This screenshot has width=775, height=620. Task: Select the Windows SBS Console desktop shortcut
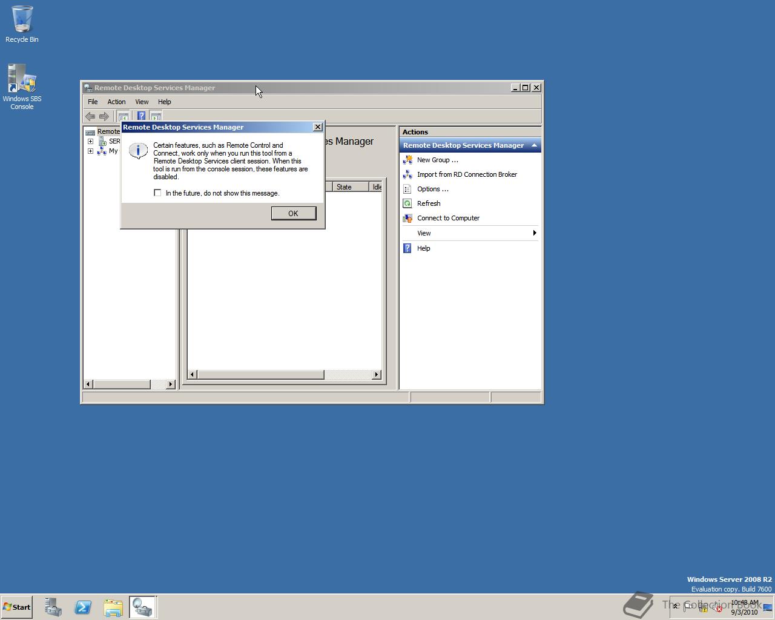tap(22, 87)
